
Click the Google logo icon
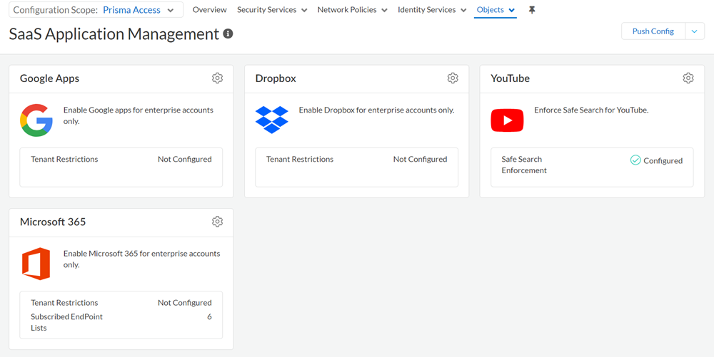tap(36, 120)
